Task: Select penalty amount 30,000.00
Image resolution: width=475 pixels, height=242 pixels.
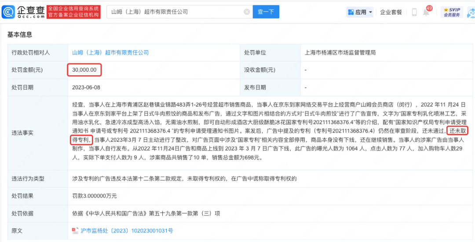Action: (x=84, y=70)
